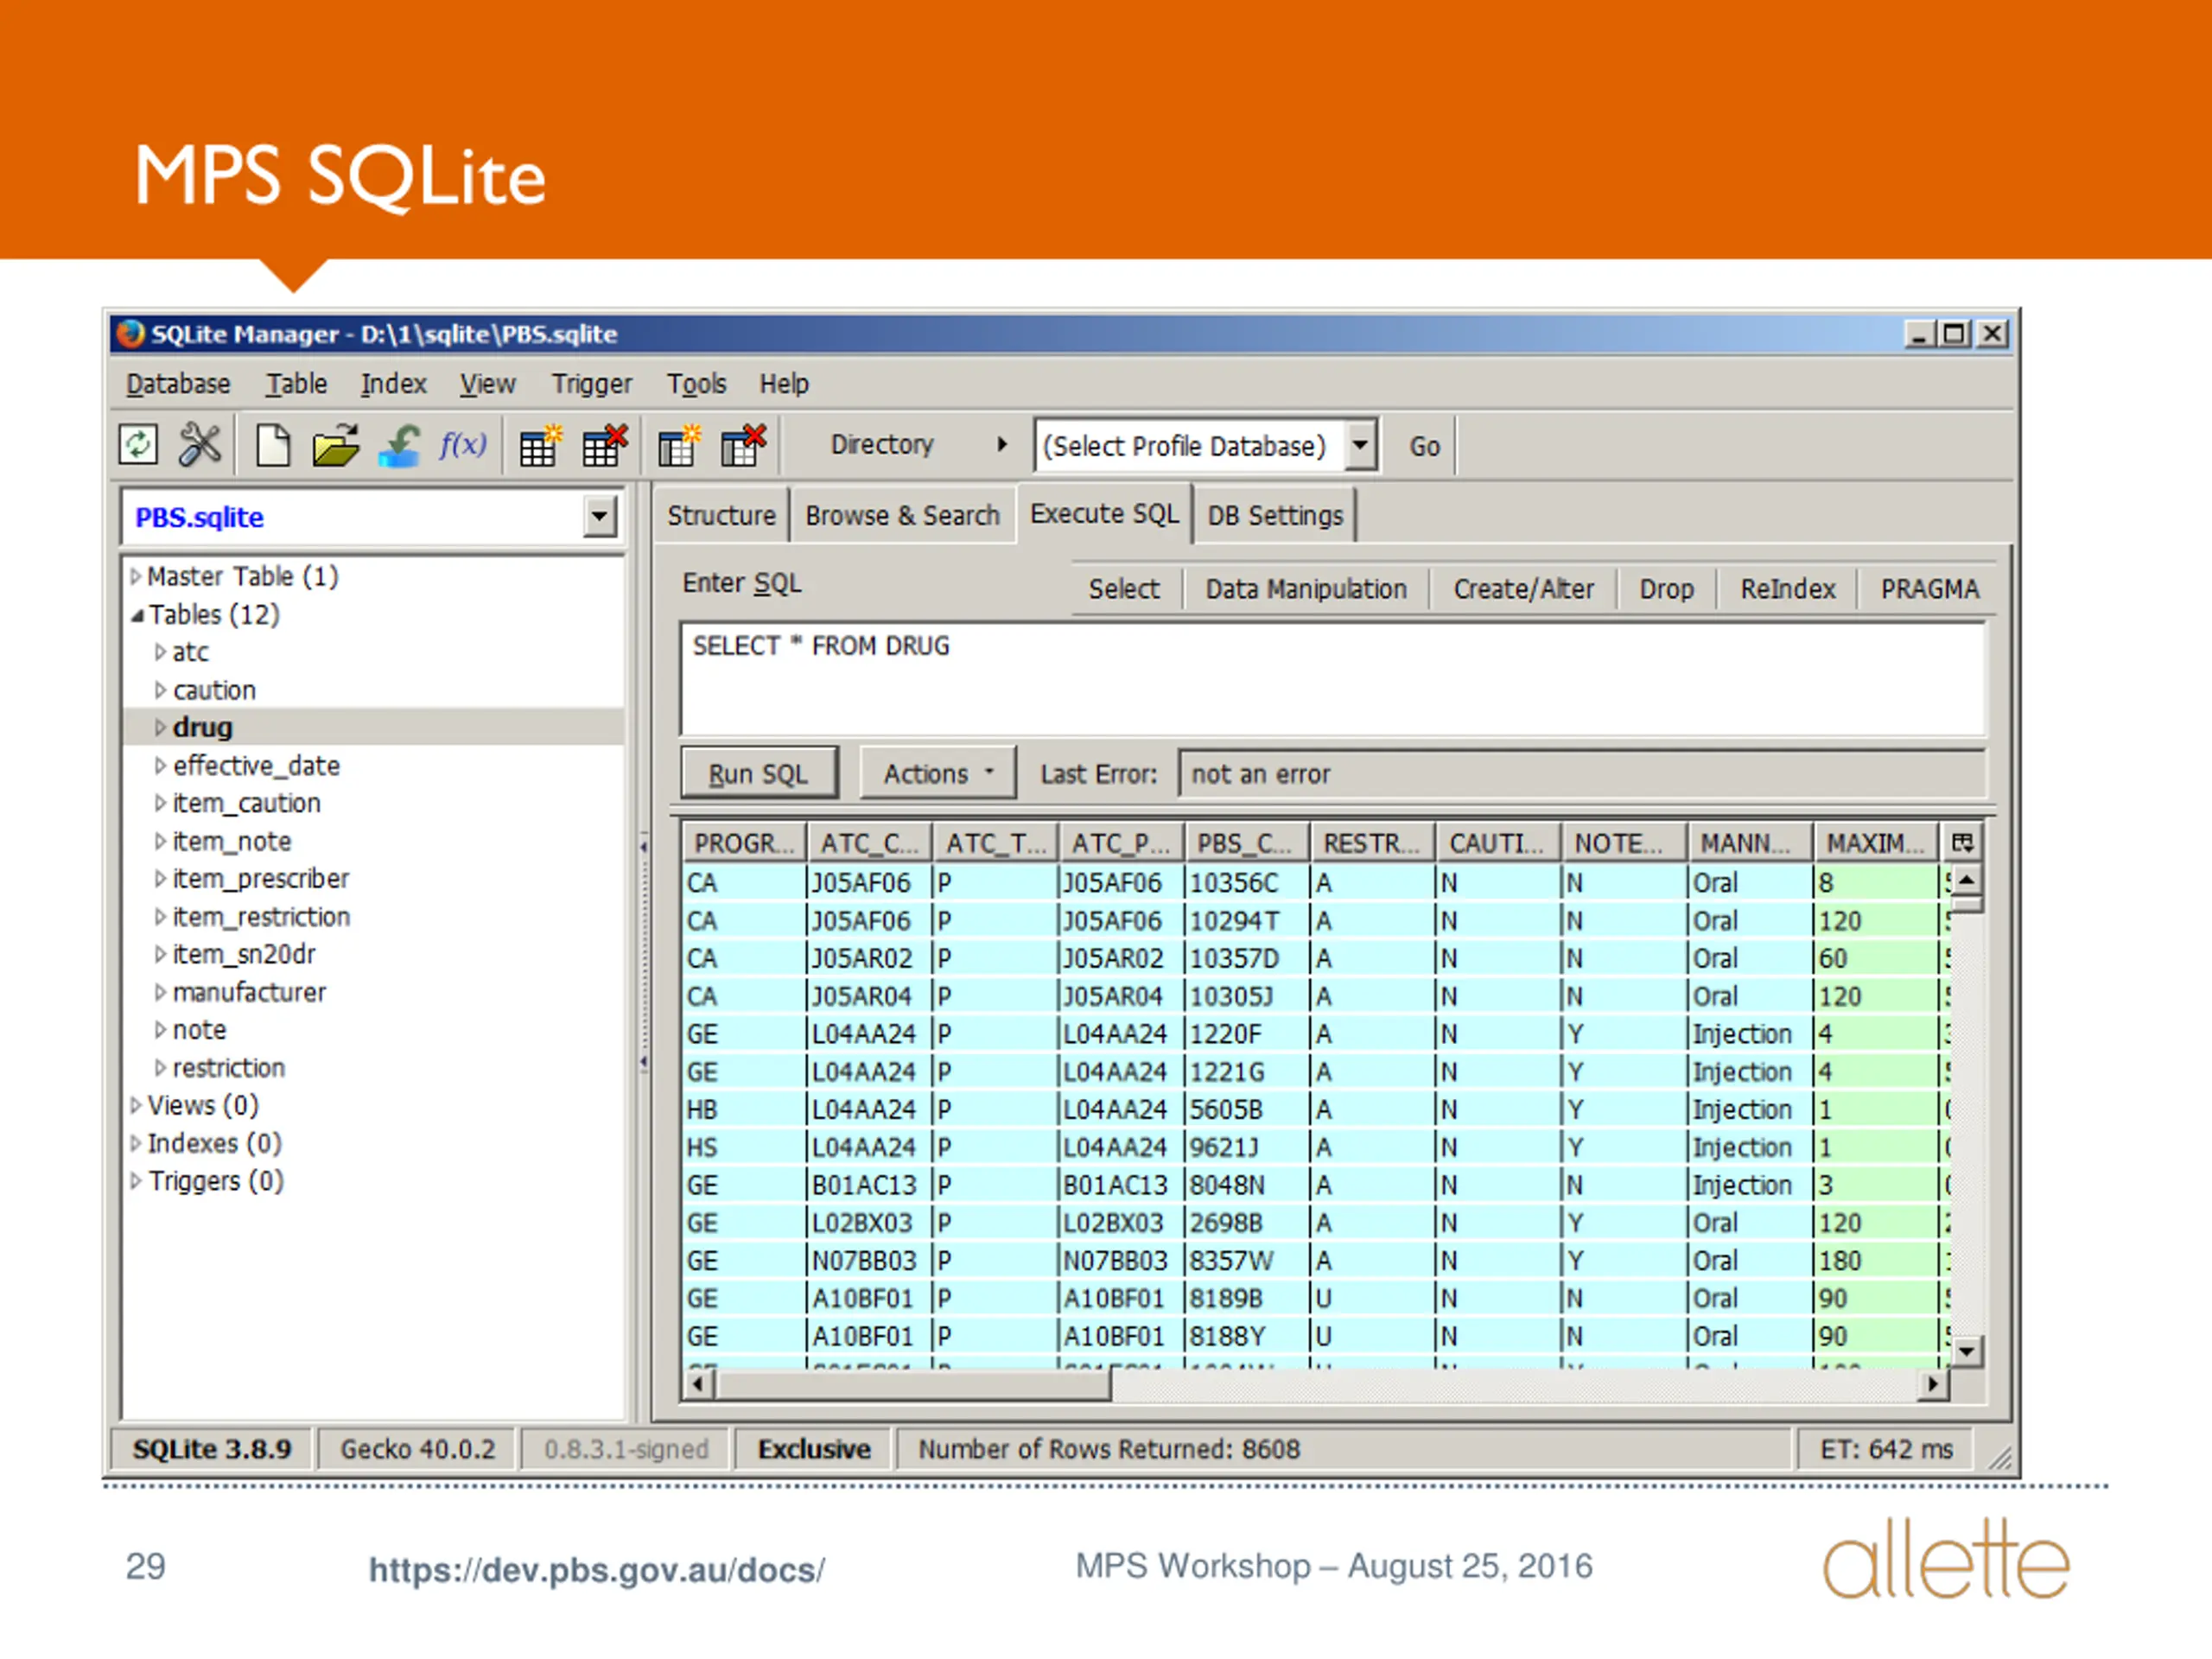Click the Run SQL button
Image resolution: width=2212 pixels, height=1659 pixels.
758,773
